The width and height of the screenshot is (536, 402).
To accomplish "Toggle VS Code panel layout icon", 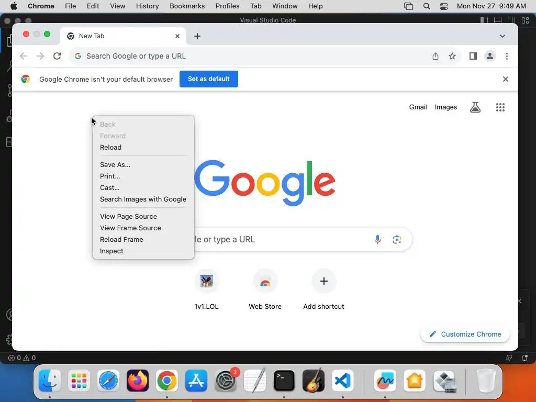I will pos(498,20).
